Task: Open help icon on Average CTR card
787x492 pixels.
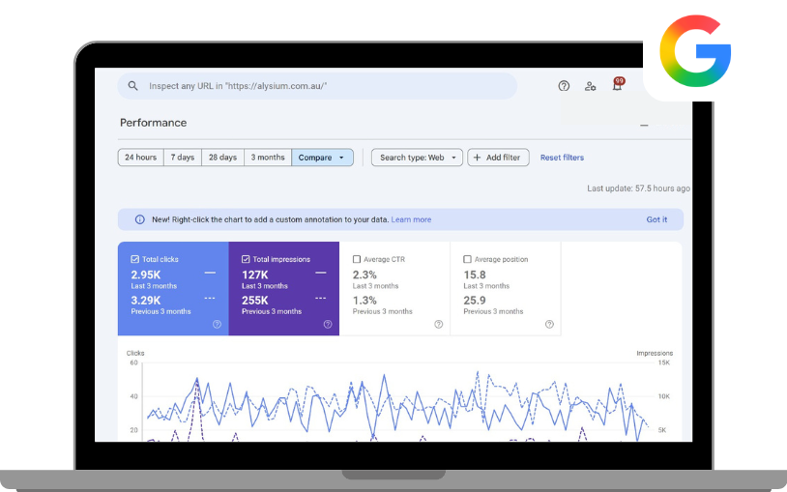Action: click(439, 325)
